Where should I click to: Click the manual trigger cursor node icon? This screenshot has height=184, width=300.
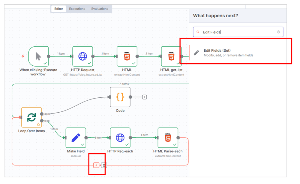click(38, 56)
